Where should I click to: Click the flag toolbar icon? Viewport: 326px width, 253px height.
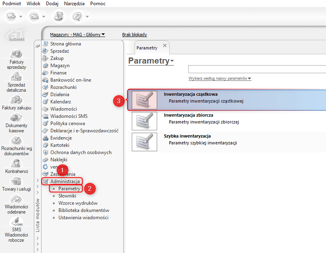coord(58,16)
